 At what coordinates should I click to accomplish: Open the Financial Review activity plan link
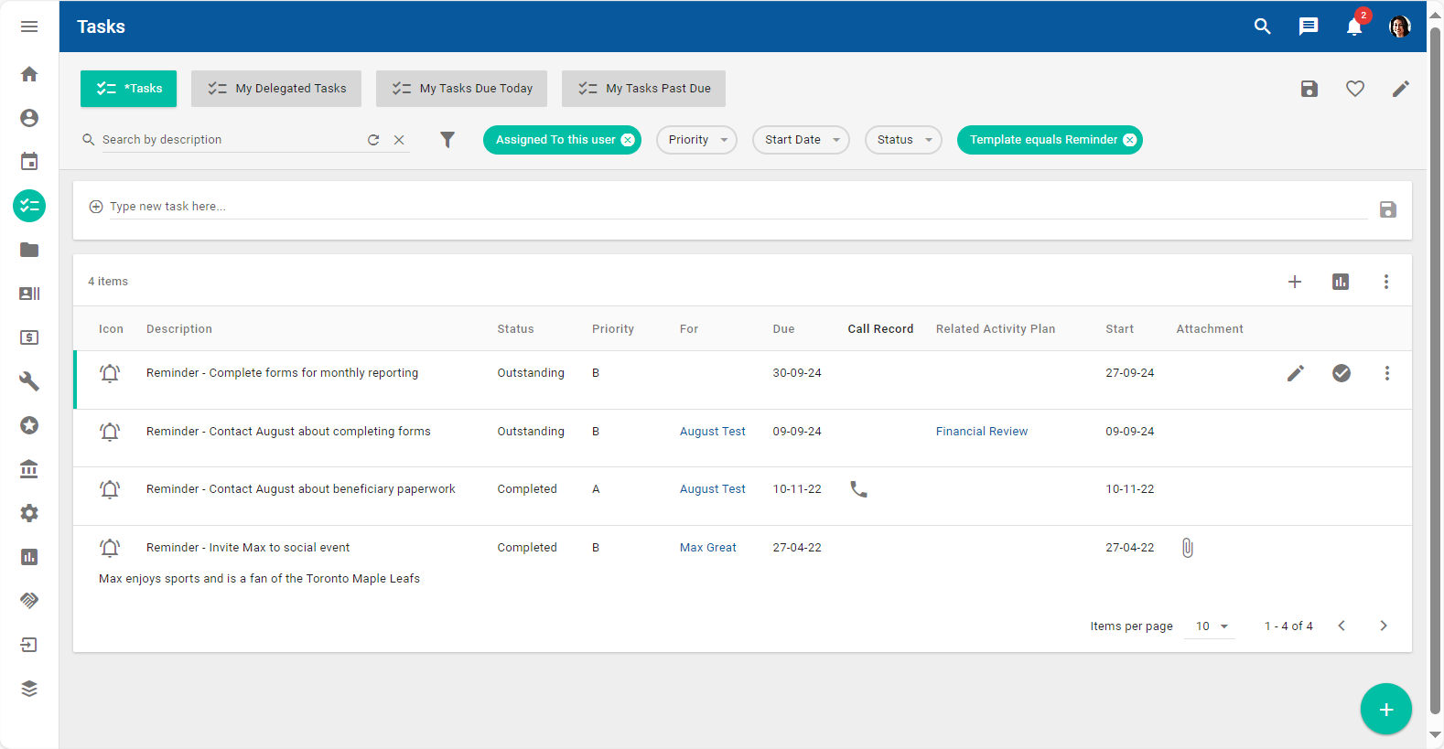981,432
